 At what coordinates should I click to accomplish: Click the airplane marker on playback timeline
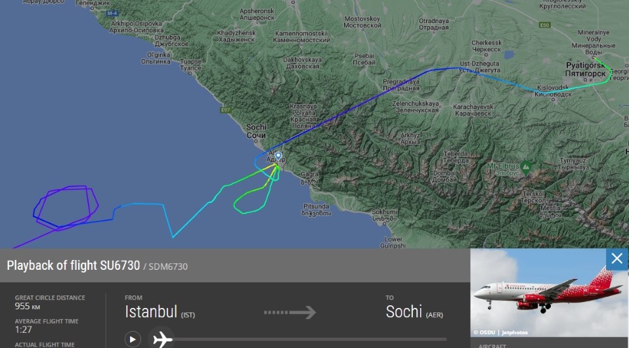tap(162, 339)
